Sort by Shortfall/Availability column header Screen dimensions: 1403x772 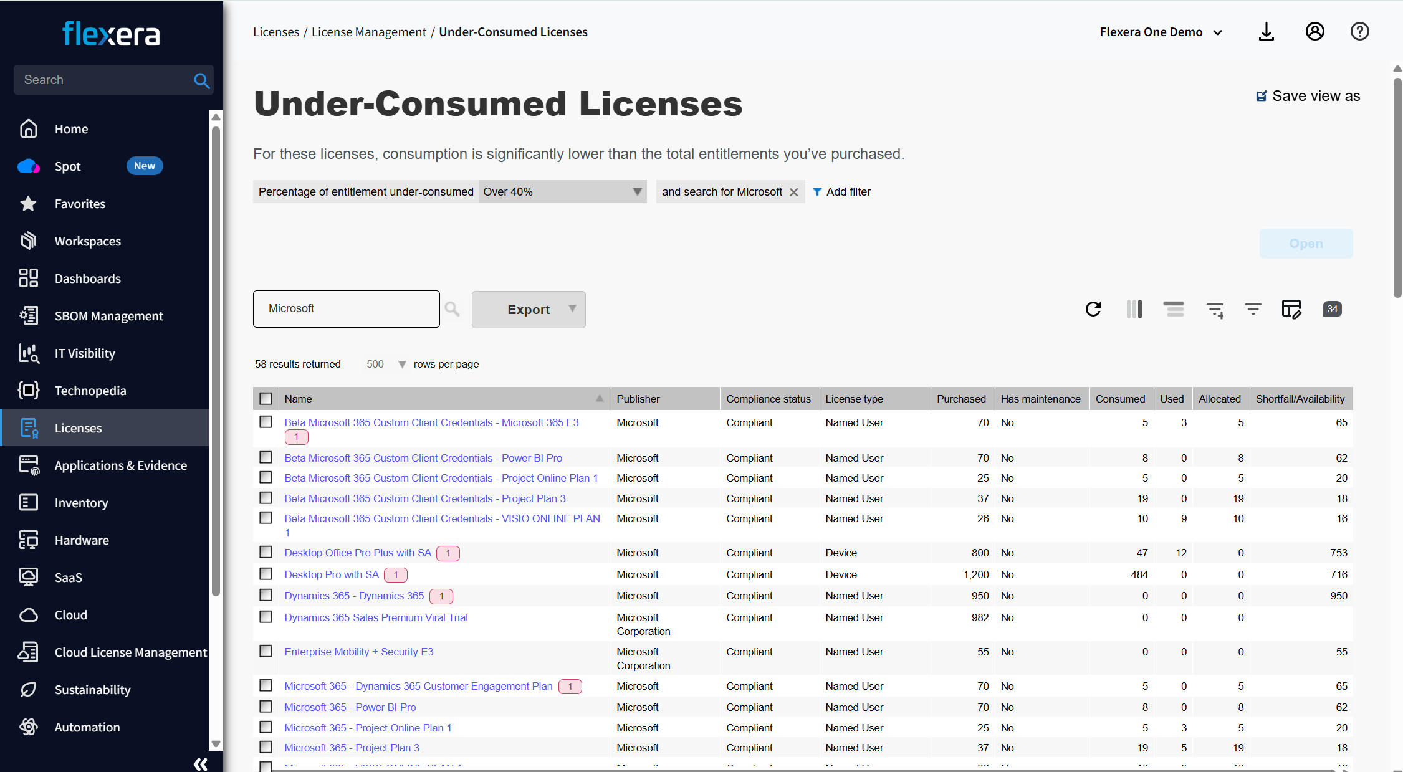tap(1300, 399)
